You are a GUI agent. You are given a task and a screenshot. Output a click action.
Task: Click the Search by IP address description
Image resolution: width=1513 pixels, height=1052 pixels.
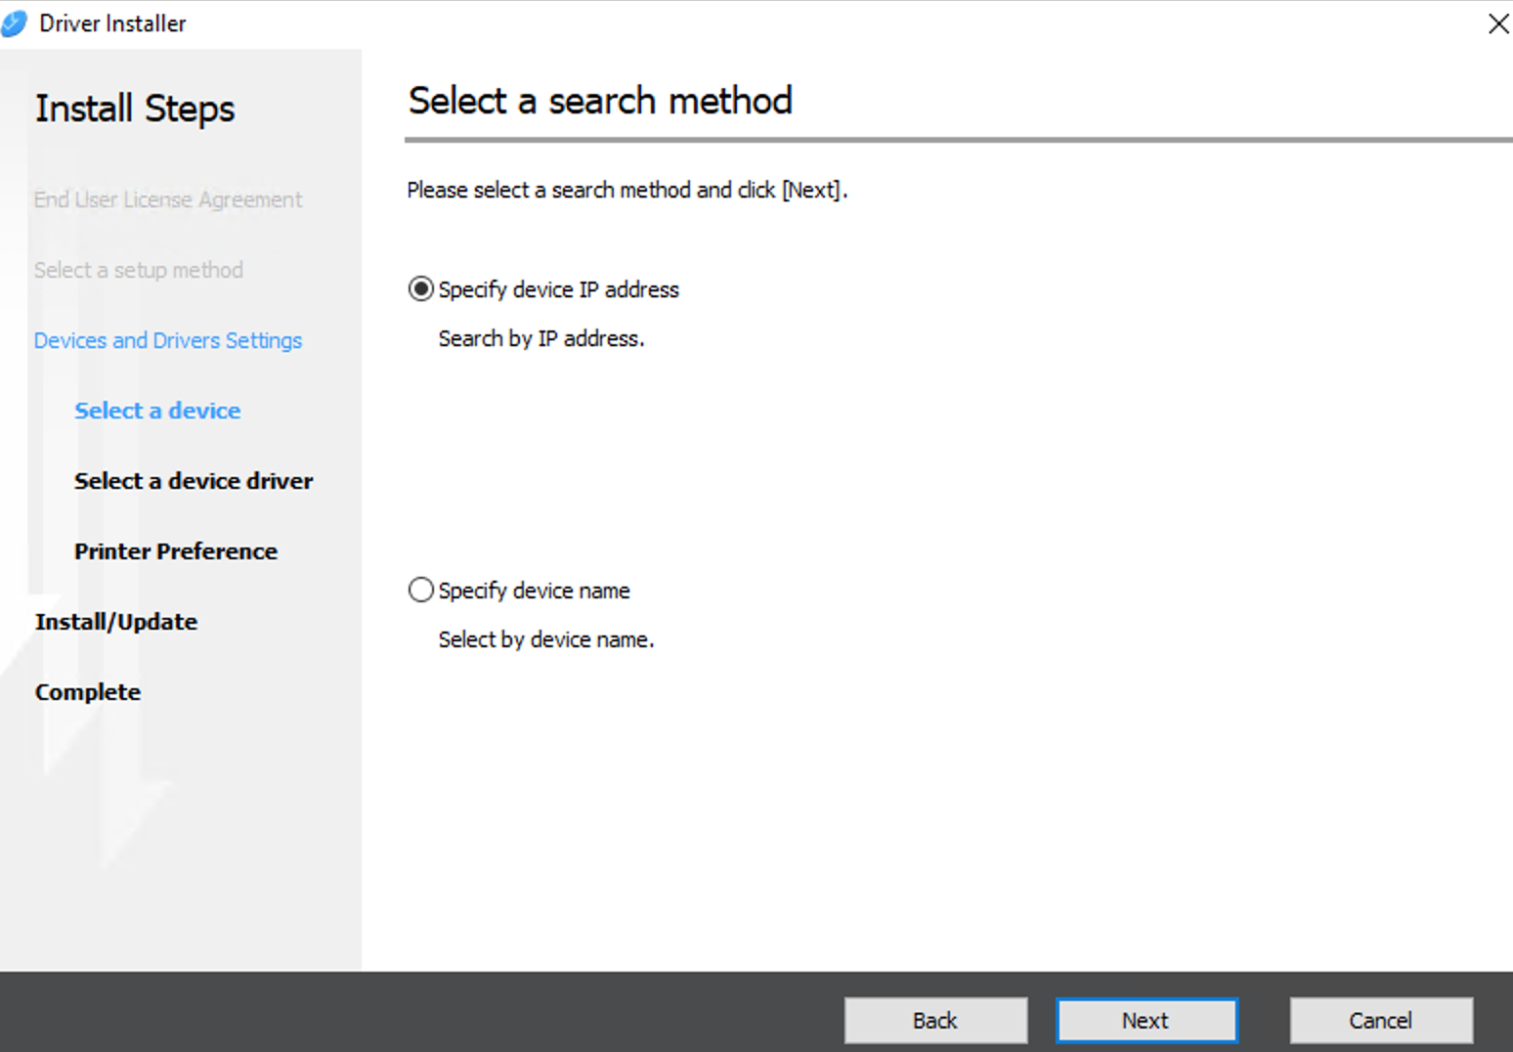pyautogui.click(x=541, y=338)
